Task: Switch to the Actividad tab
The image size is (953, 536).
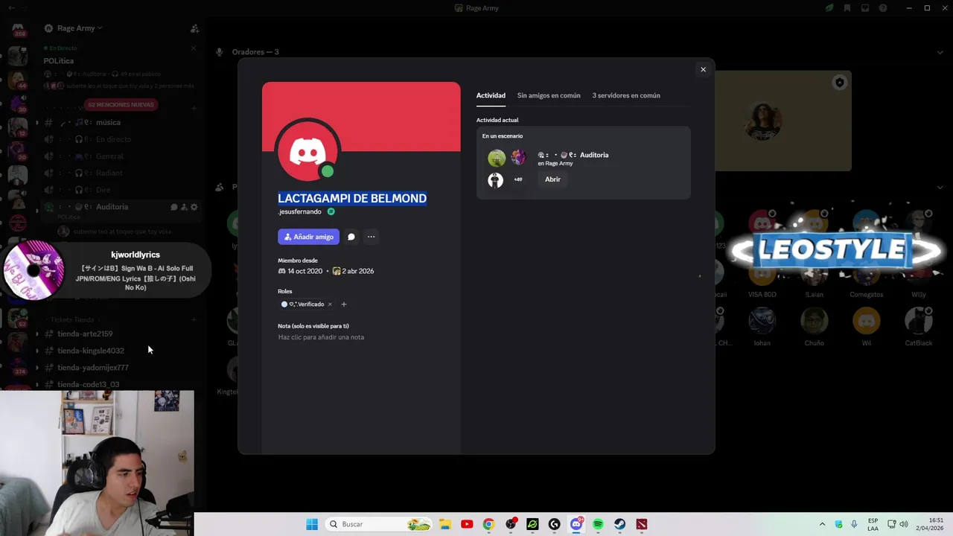Action: coord(491,95)
